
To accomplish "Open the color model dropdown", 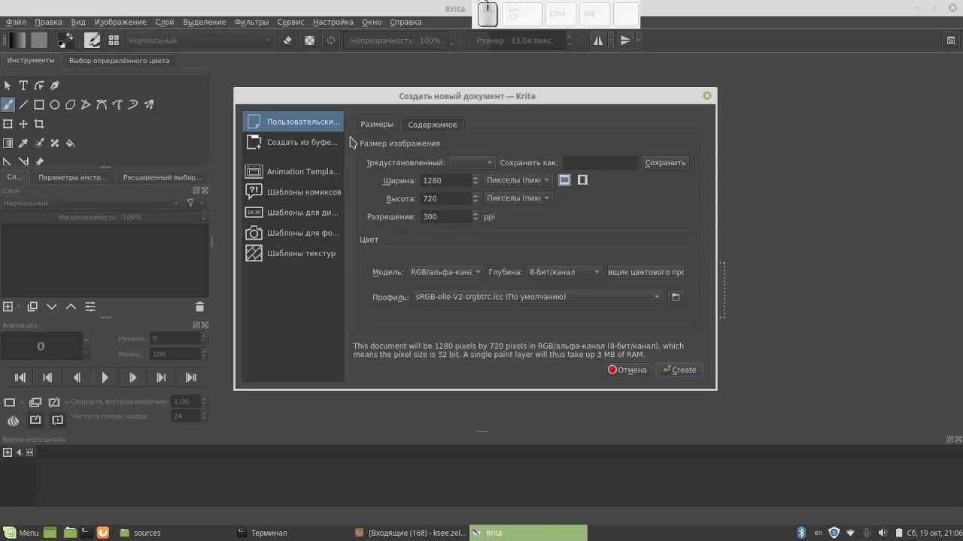I will tap(446, 272).
